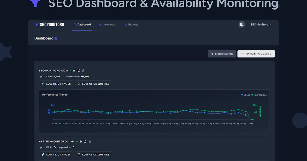Open seomonitoro.com external link icon

[79, 71]
